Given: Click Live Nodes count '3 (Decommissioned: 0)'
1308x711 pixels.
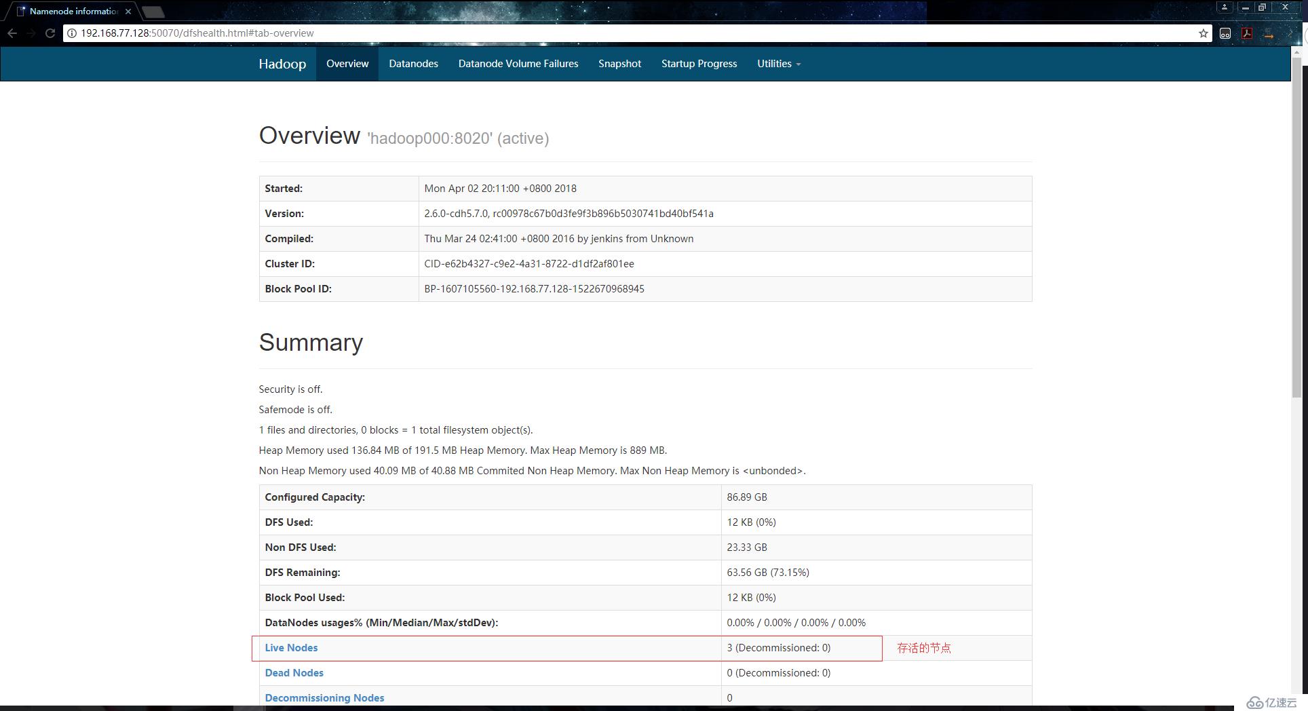Looking at the screenshot, I should (778, 648).
